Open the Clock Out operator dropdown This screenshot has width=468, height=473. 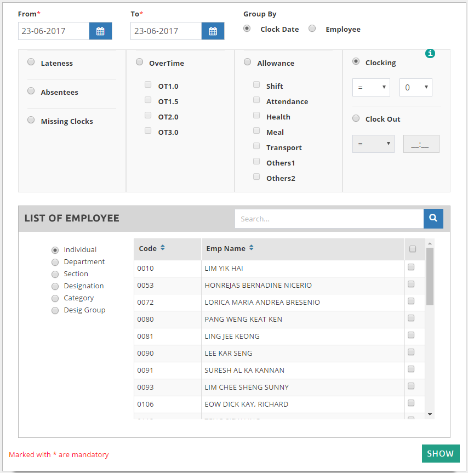(373, 144)
